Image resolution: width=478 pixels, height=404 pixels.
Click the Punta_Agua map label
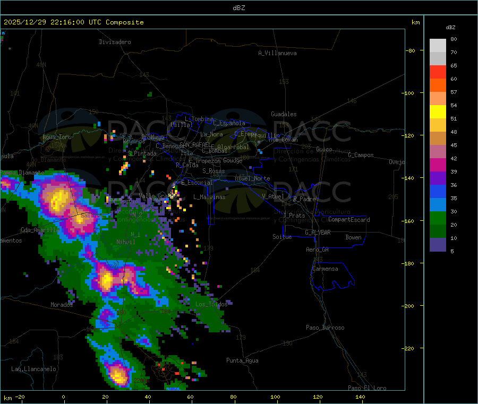242,360
